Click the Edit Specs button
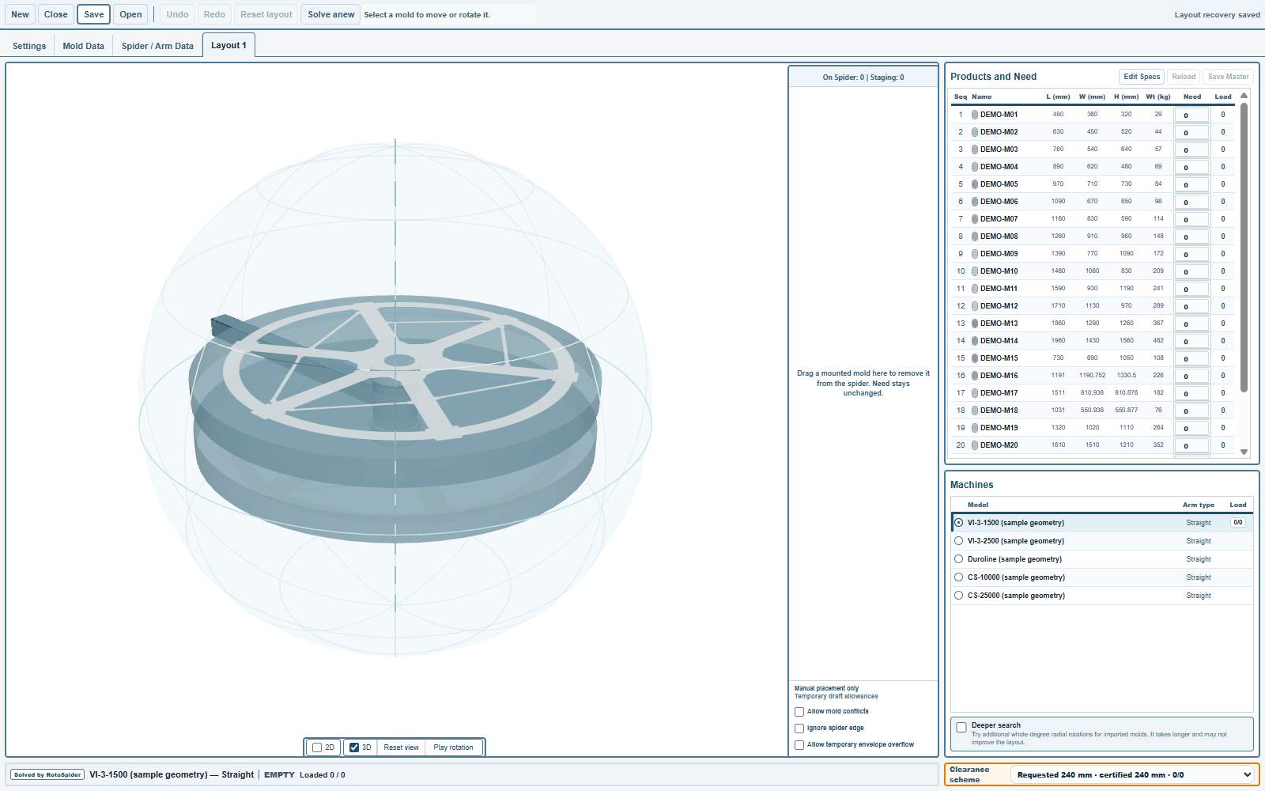 coord(1142,77)
